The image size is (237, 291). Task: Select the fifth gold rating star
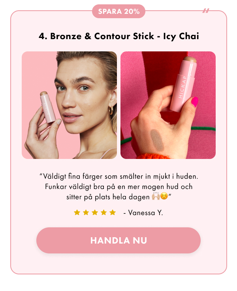(113, 212)
